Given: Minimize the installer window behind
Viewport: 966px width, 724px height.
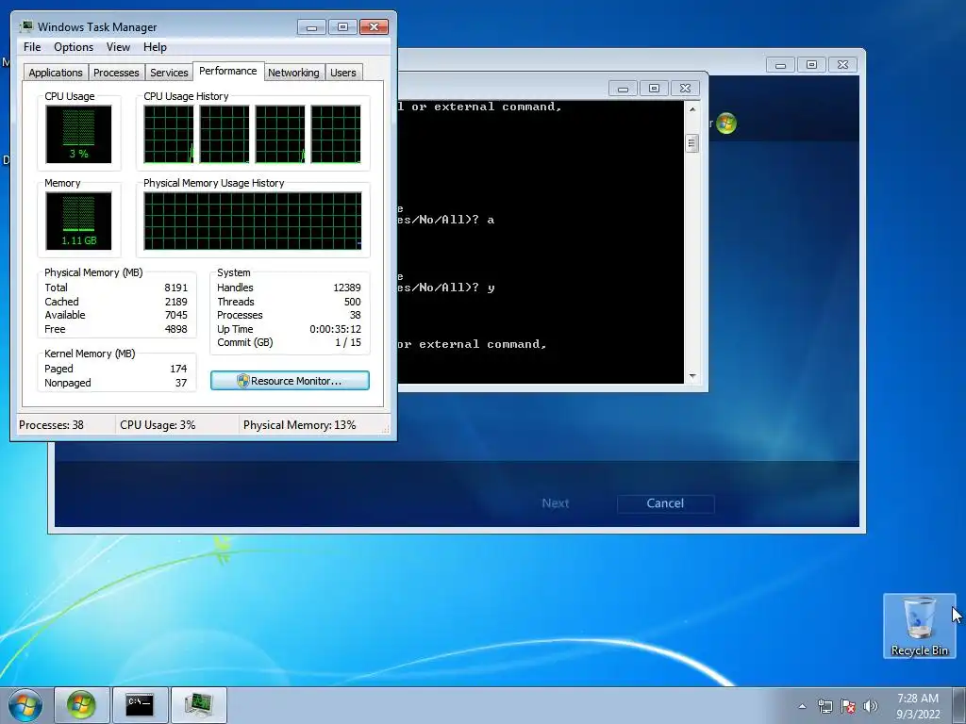Looking at the screenshot, I should coord(780,65).
